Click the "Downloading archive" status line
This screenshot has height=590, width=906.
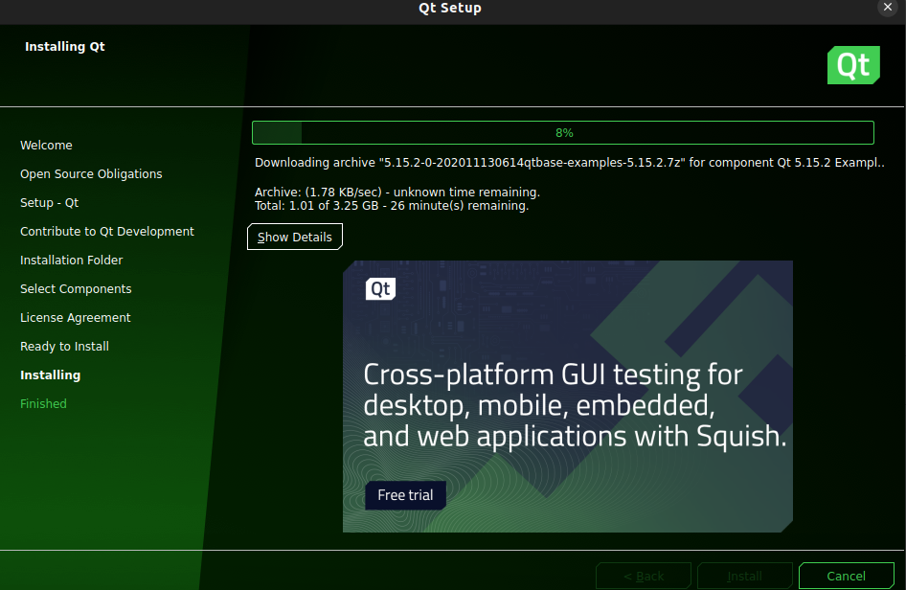pos(569,163)
